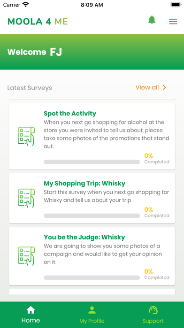Tap the Support headset icon
The height and width of the screenshot is (328, 184).
coord(153,310)
